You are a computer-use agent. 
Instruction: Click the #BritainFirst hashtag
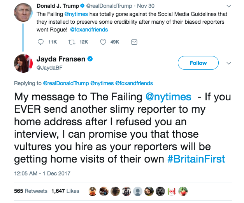click(196, 159)
